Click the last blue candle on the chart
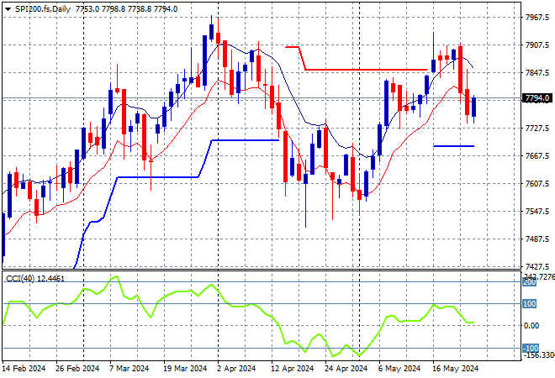This screenshot has height=378, width=555. (474, 107)
